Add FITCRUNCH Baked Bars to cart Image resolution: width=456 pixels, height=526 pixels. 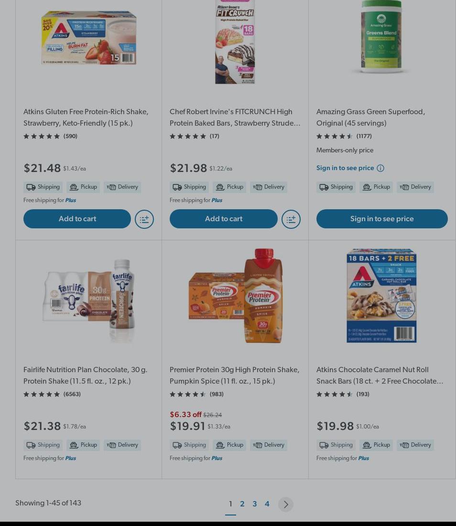[x=223, y=219]
